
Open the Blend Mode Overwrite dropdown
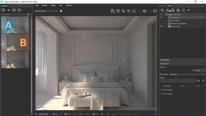[x=187, y=74]
